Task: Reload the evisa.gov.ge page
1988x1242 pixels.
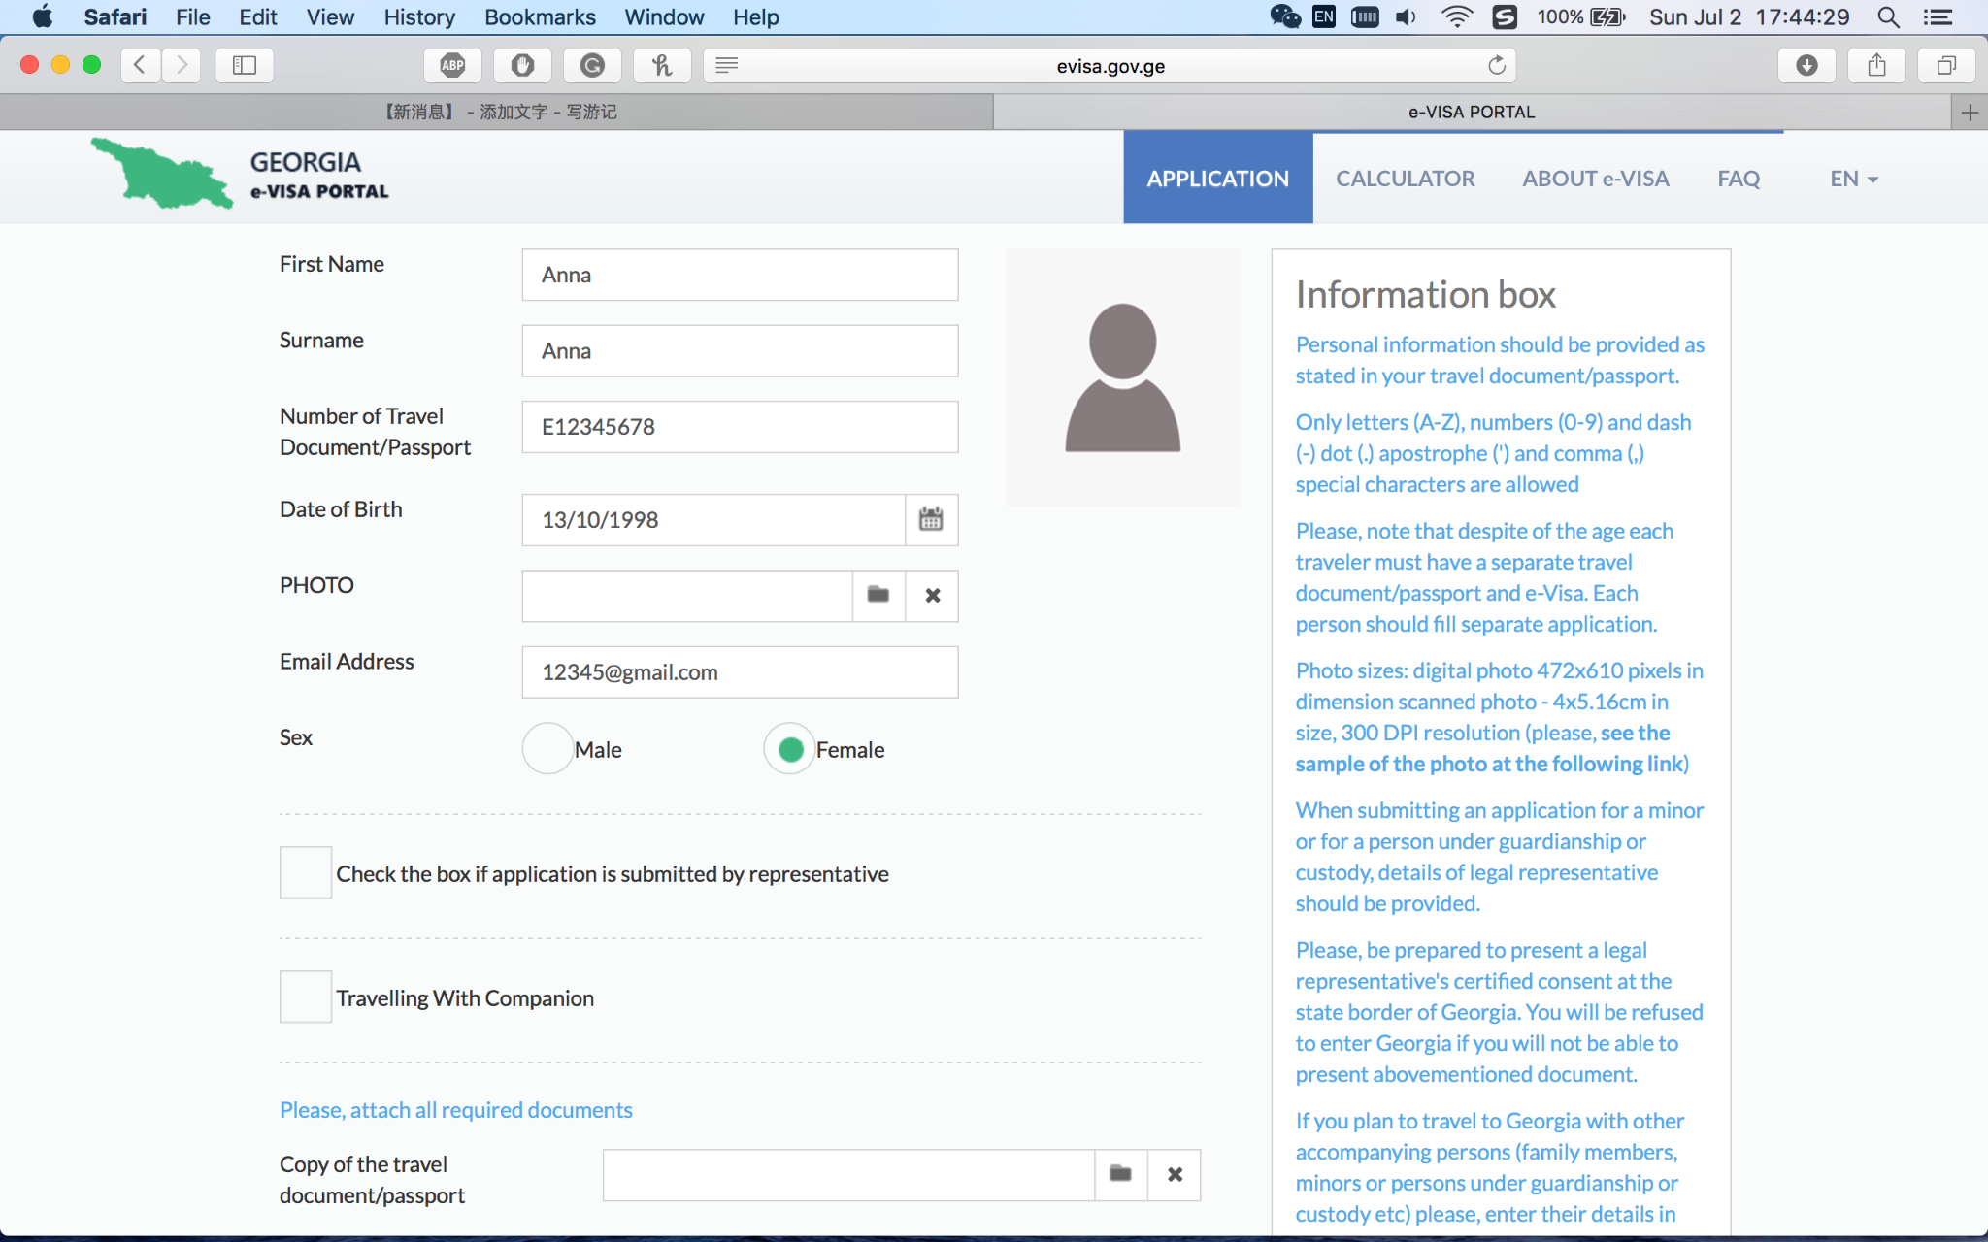Action: 1497,65
